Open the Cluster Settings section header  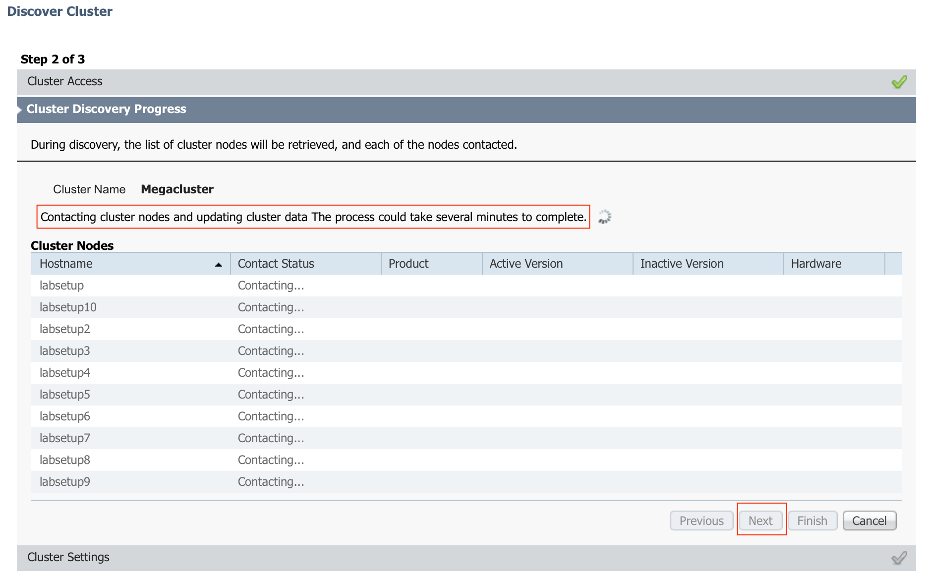[466, 558]
